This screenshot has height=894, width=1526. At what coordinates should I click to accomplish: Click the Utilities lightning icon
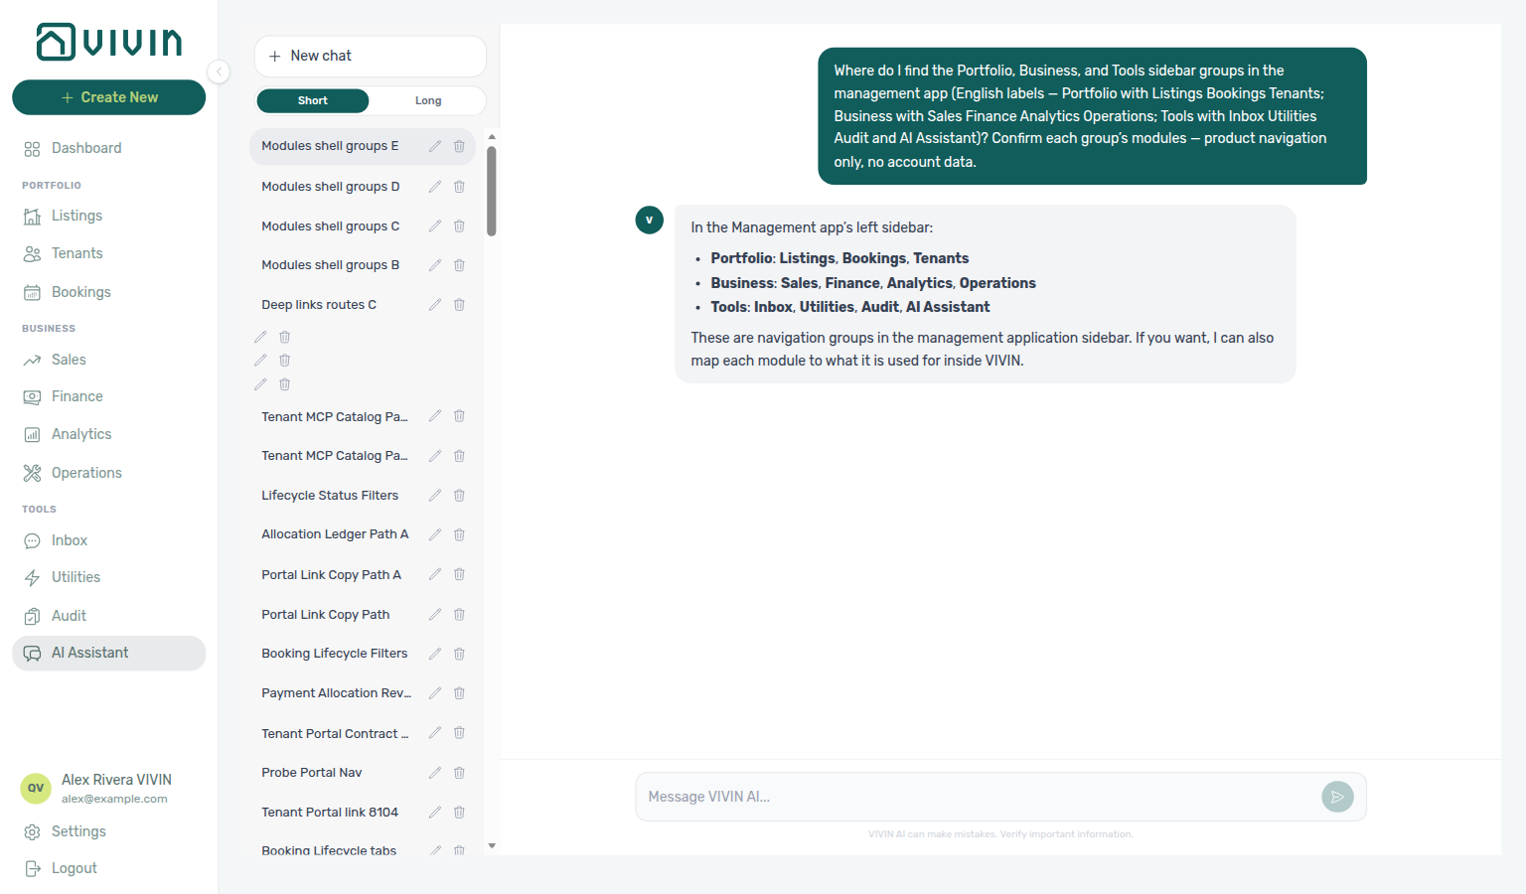[x=32, y=578]
